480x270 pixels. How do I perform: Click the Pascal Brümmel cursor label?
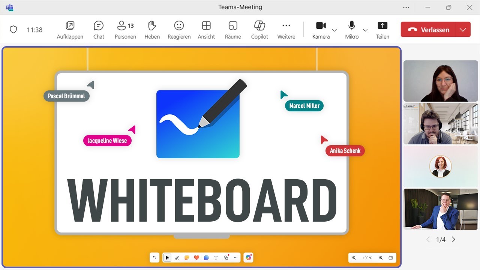coord(66,96)
